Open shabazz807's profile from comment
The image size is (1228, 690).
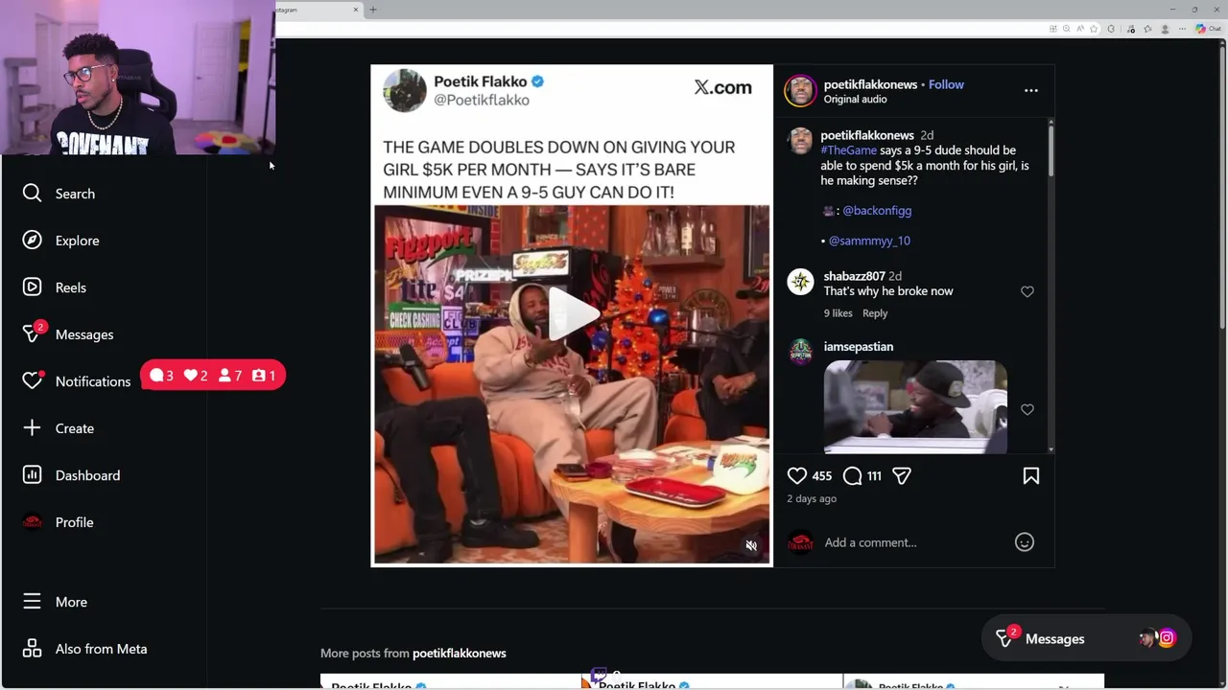pos(854,276)
